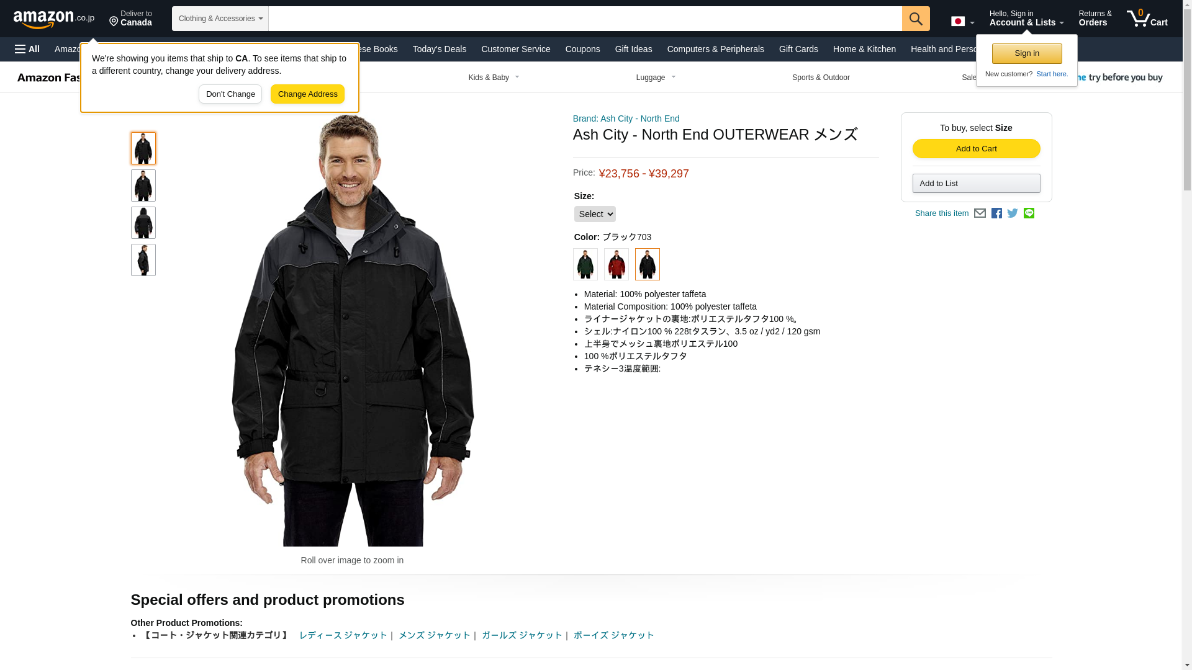
Task: Click the Amazon.co.jp logo
Action: pos(54,19)
